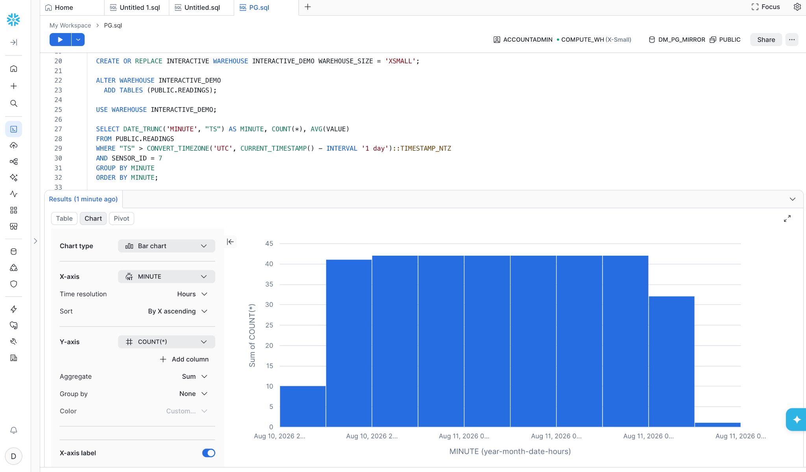
Task: Switch to the Untitled.sql tab
Action: click(x=201, y=7)
